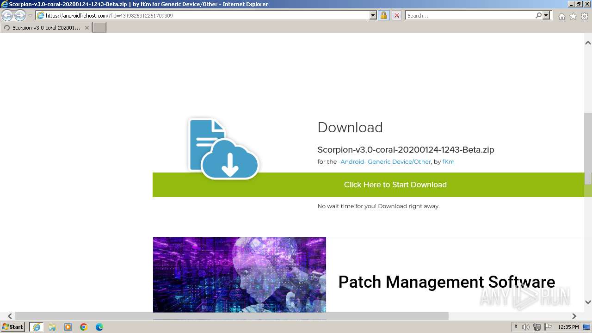Open Favorites star icon
This screenshot has height=333, width=592.
(x=573, y=16)
